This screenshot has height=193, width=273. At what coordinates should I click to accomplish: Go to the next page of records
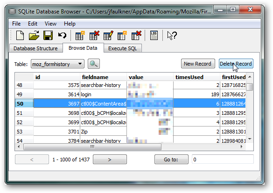click(x=110, y=160)
